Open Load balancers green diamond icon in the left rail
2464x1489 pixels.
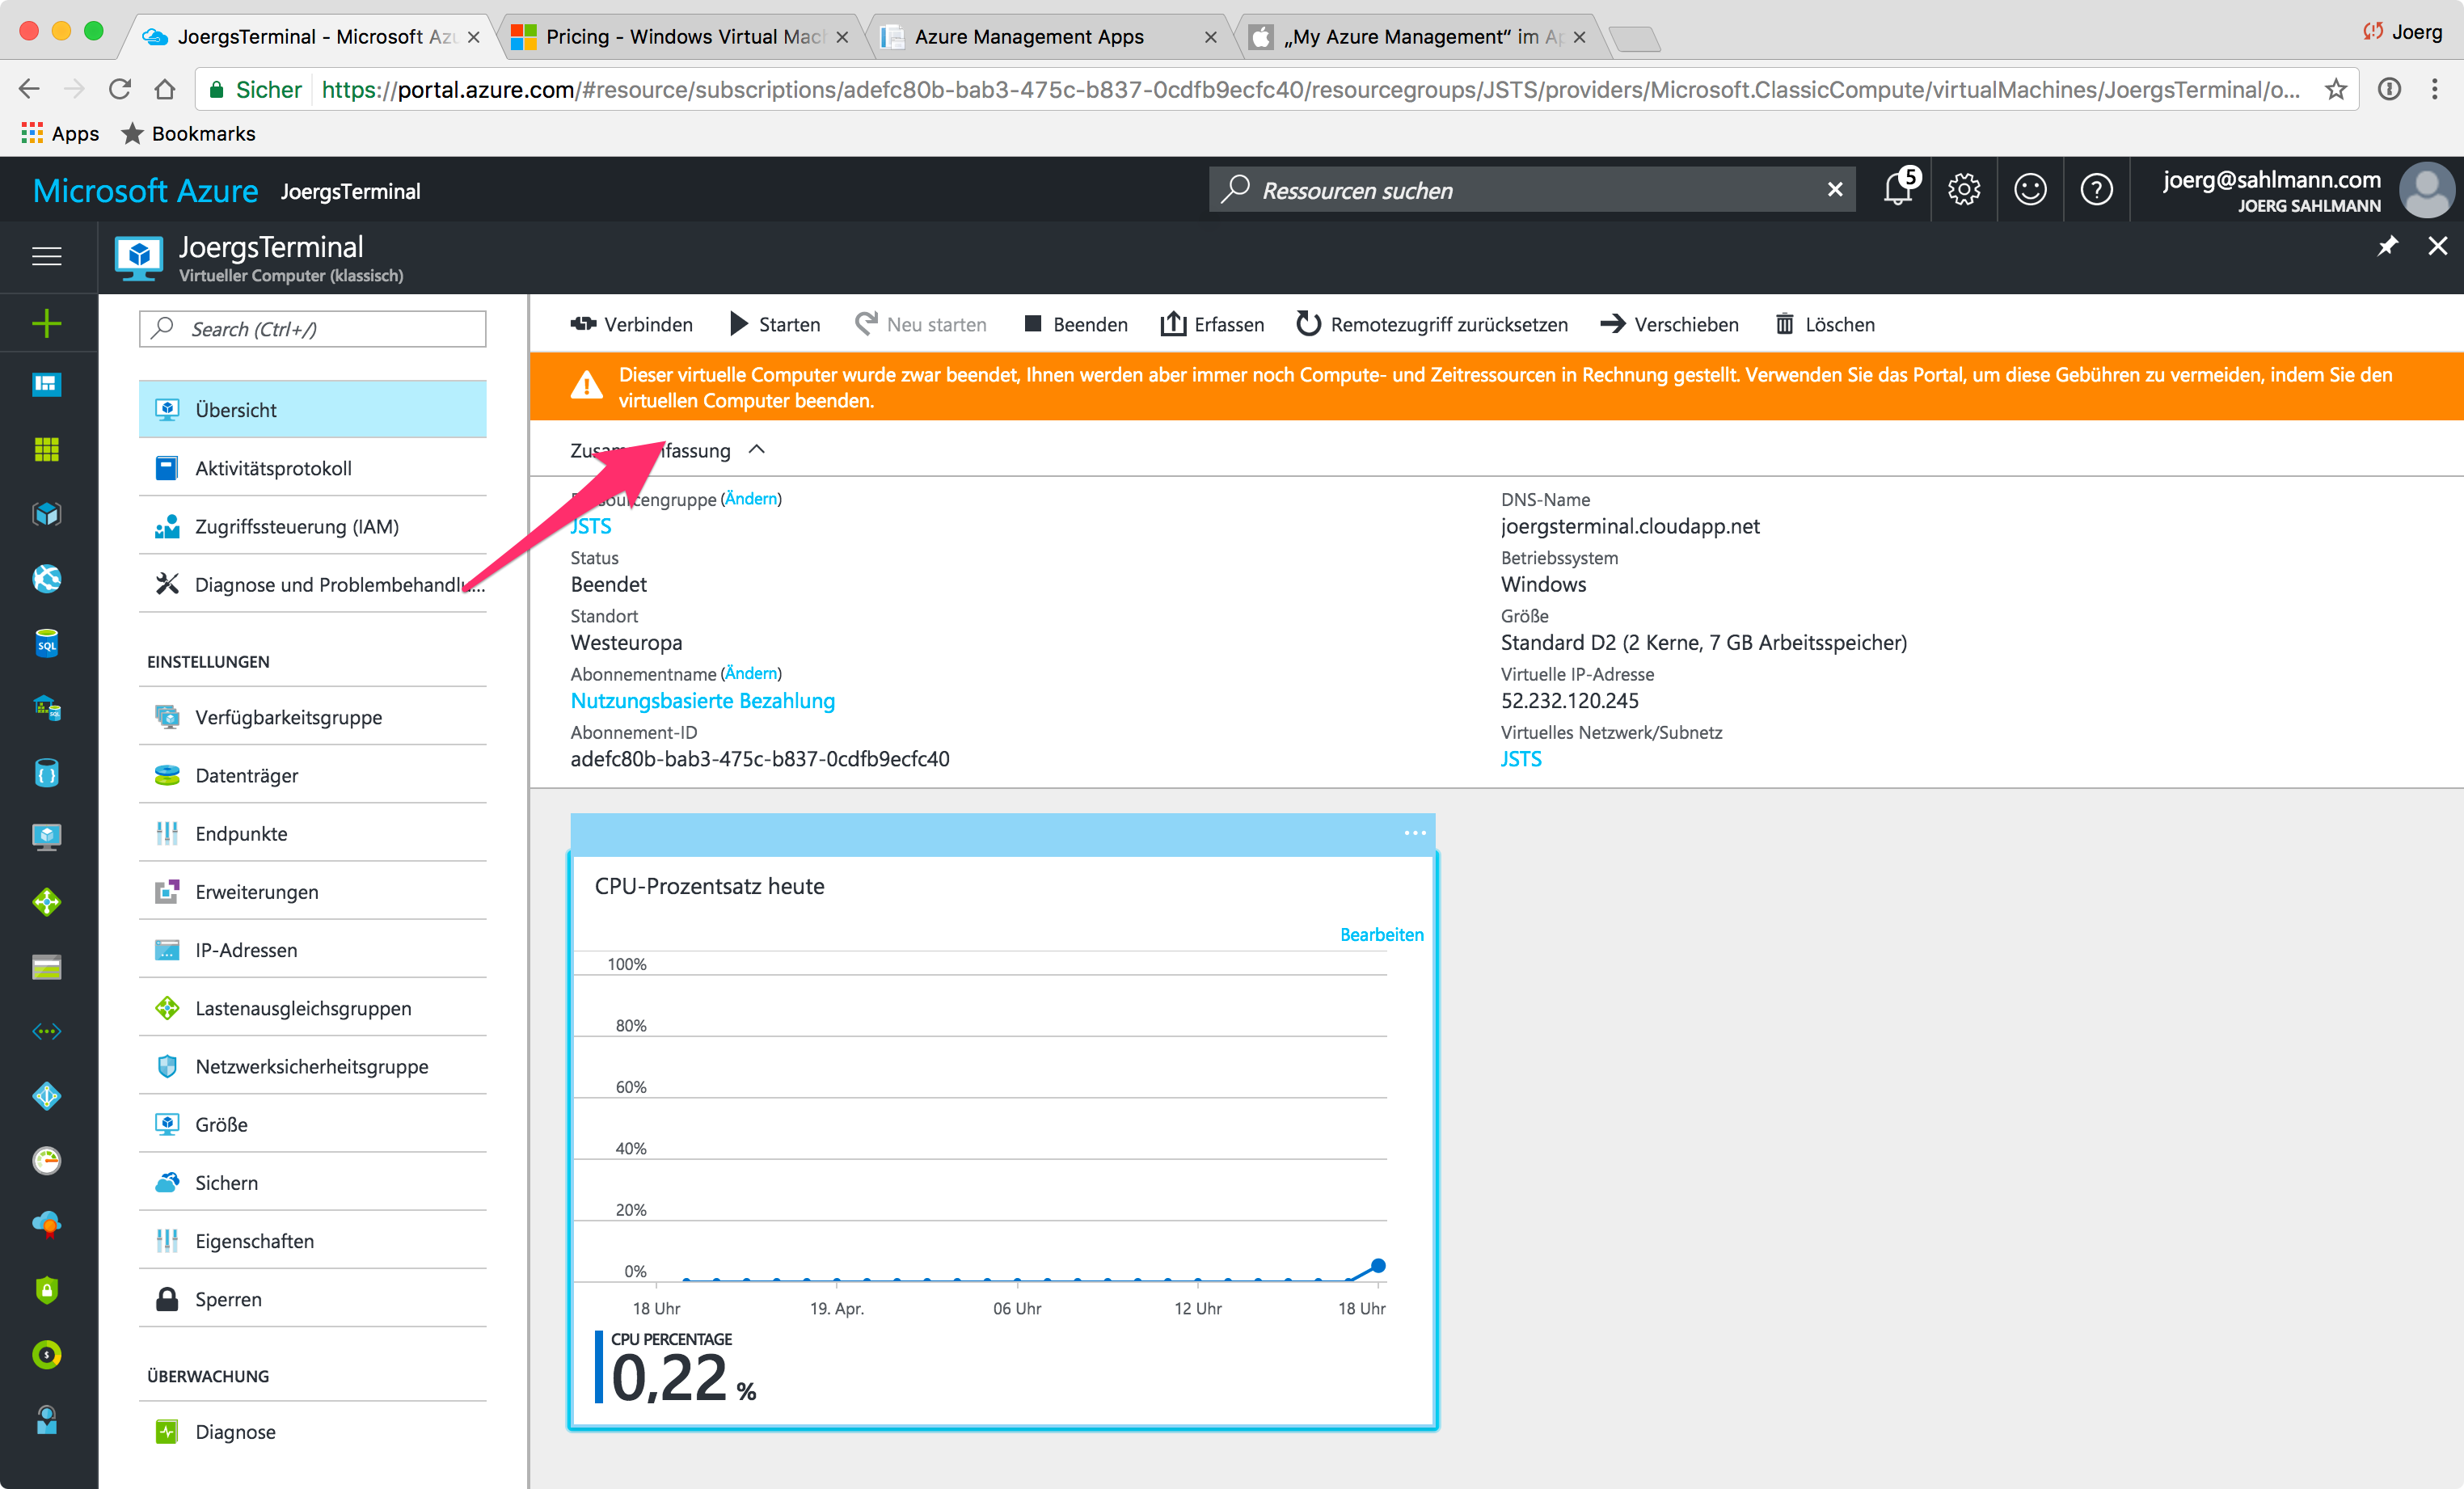[x=47, y=902]
